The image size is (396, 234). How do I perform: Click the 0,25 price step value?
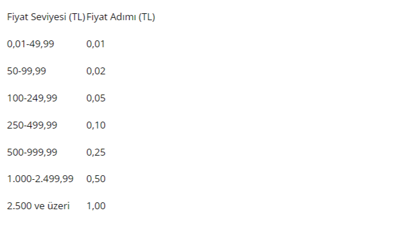coord(96,152)
